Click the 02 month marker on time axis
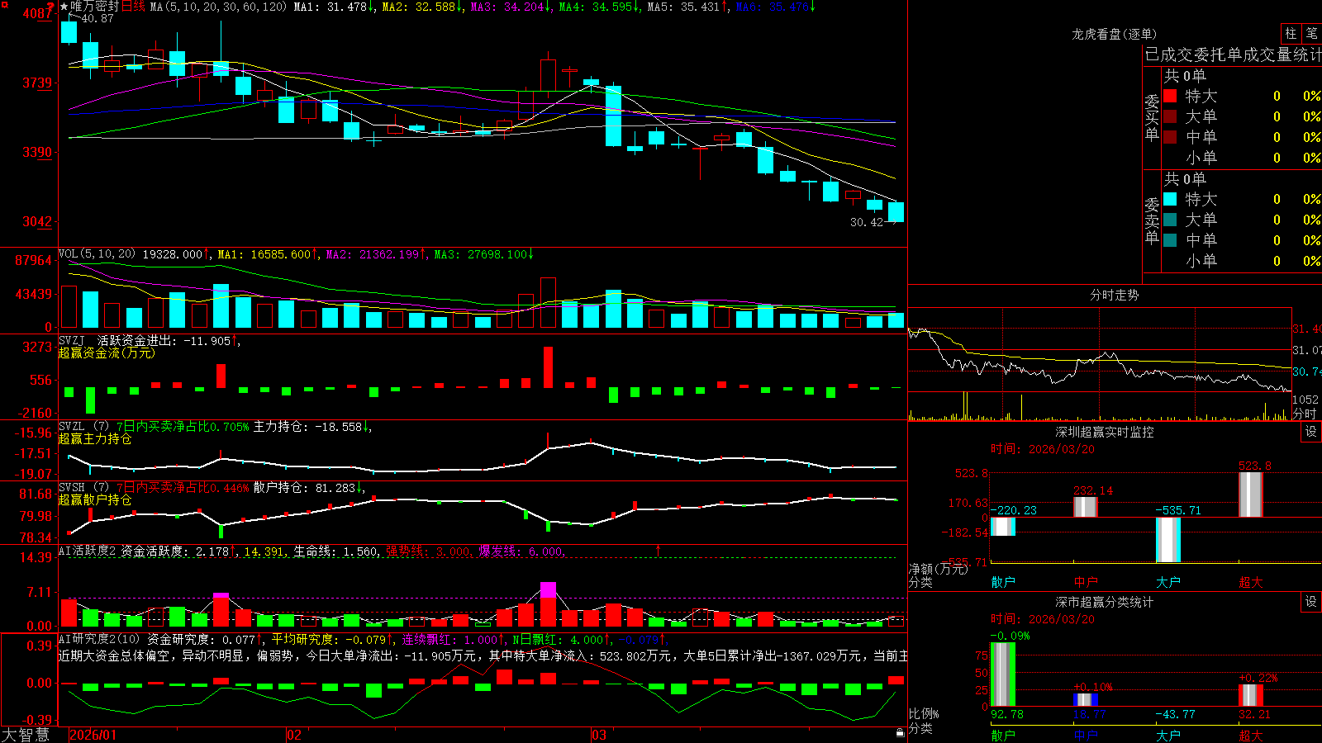 [294, 735]
